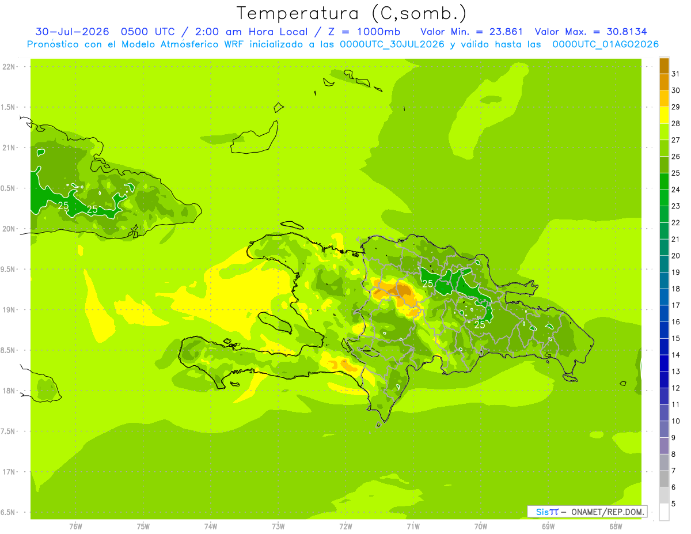Pick the lime swatch between colorbar 27 and 28

[664, 132]
